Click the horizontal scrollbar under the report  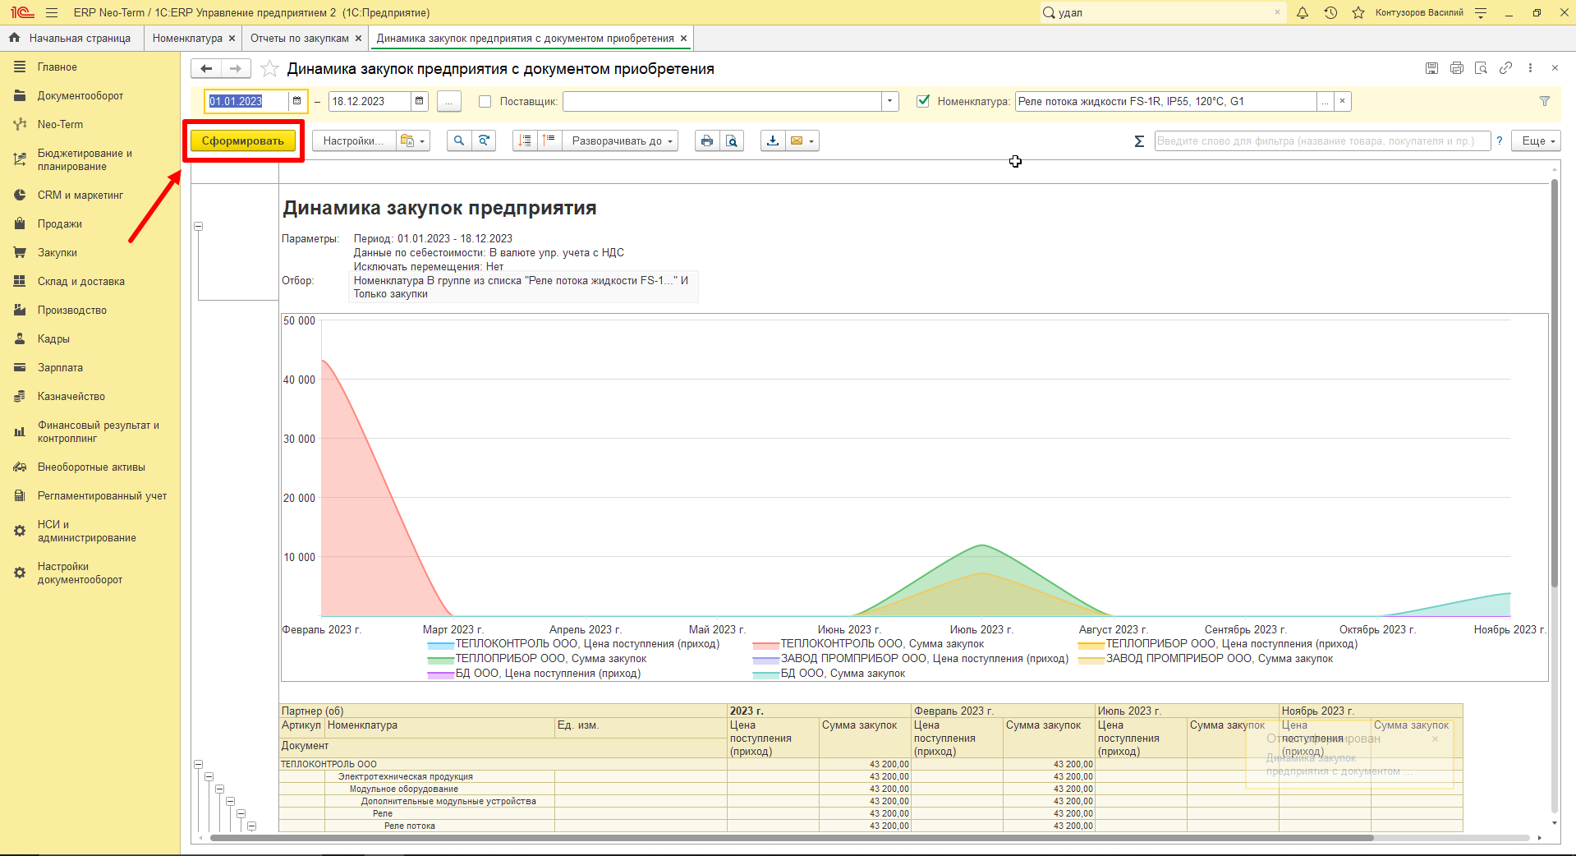[792, 838]
